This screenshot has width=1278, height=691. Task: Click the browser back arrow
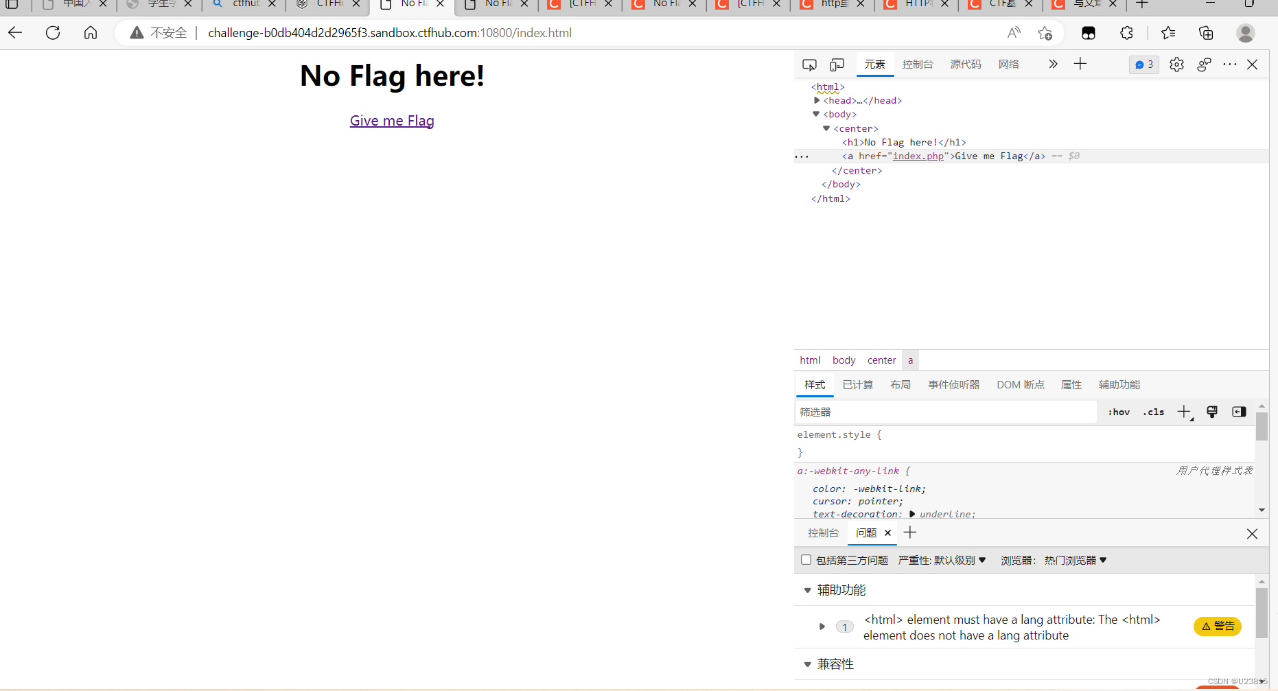15,32
